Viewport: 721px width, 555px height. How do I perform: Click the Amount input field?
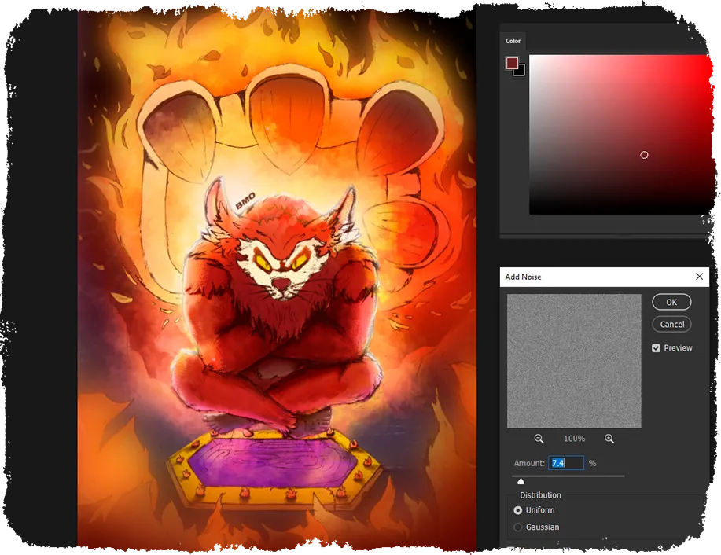point(566,463)
